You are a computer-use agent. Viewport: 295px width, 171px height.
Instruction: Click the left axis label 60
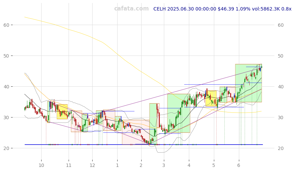click(x=6, y=25)
